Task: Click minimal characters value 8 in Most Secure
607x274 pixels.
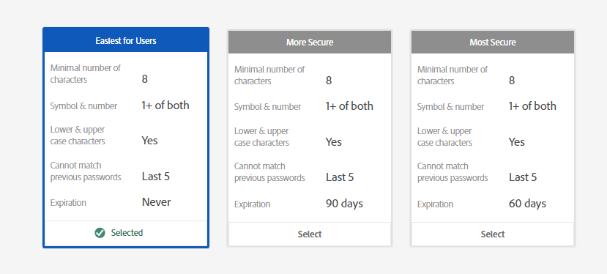Action: click(x=512, y=81)
